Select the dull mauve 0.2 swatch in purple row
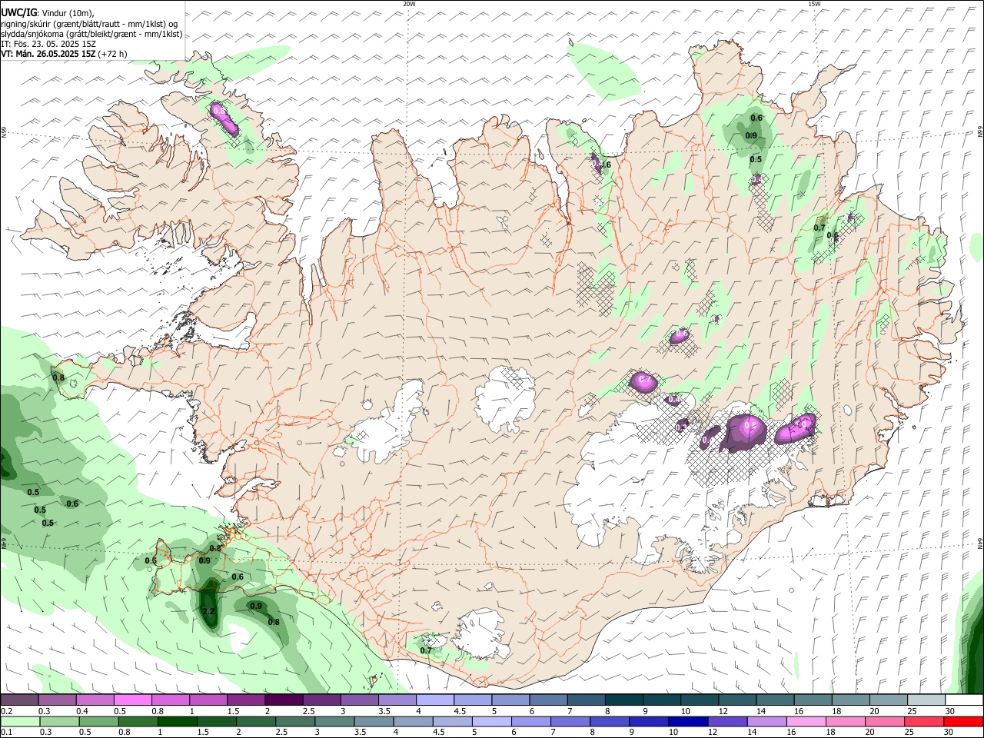 click(x=20, y=700)
